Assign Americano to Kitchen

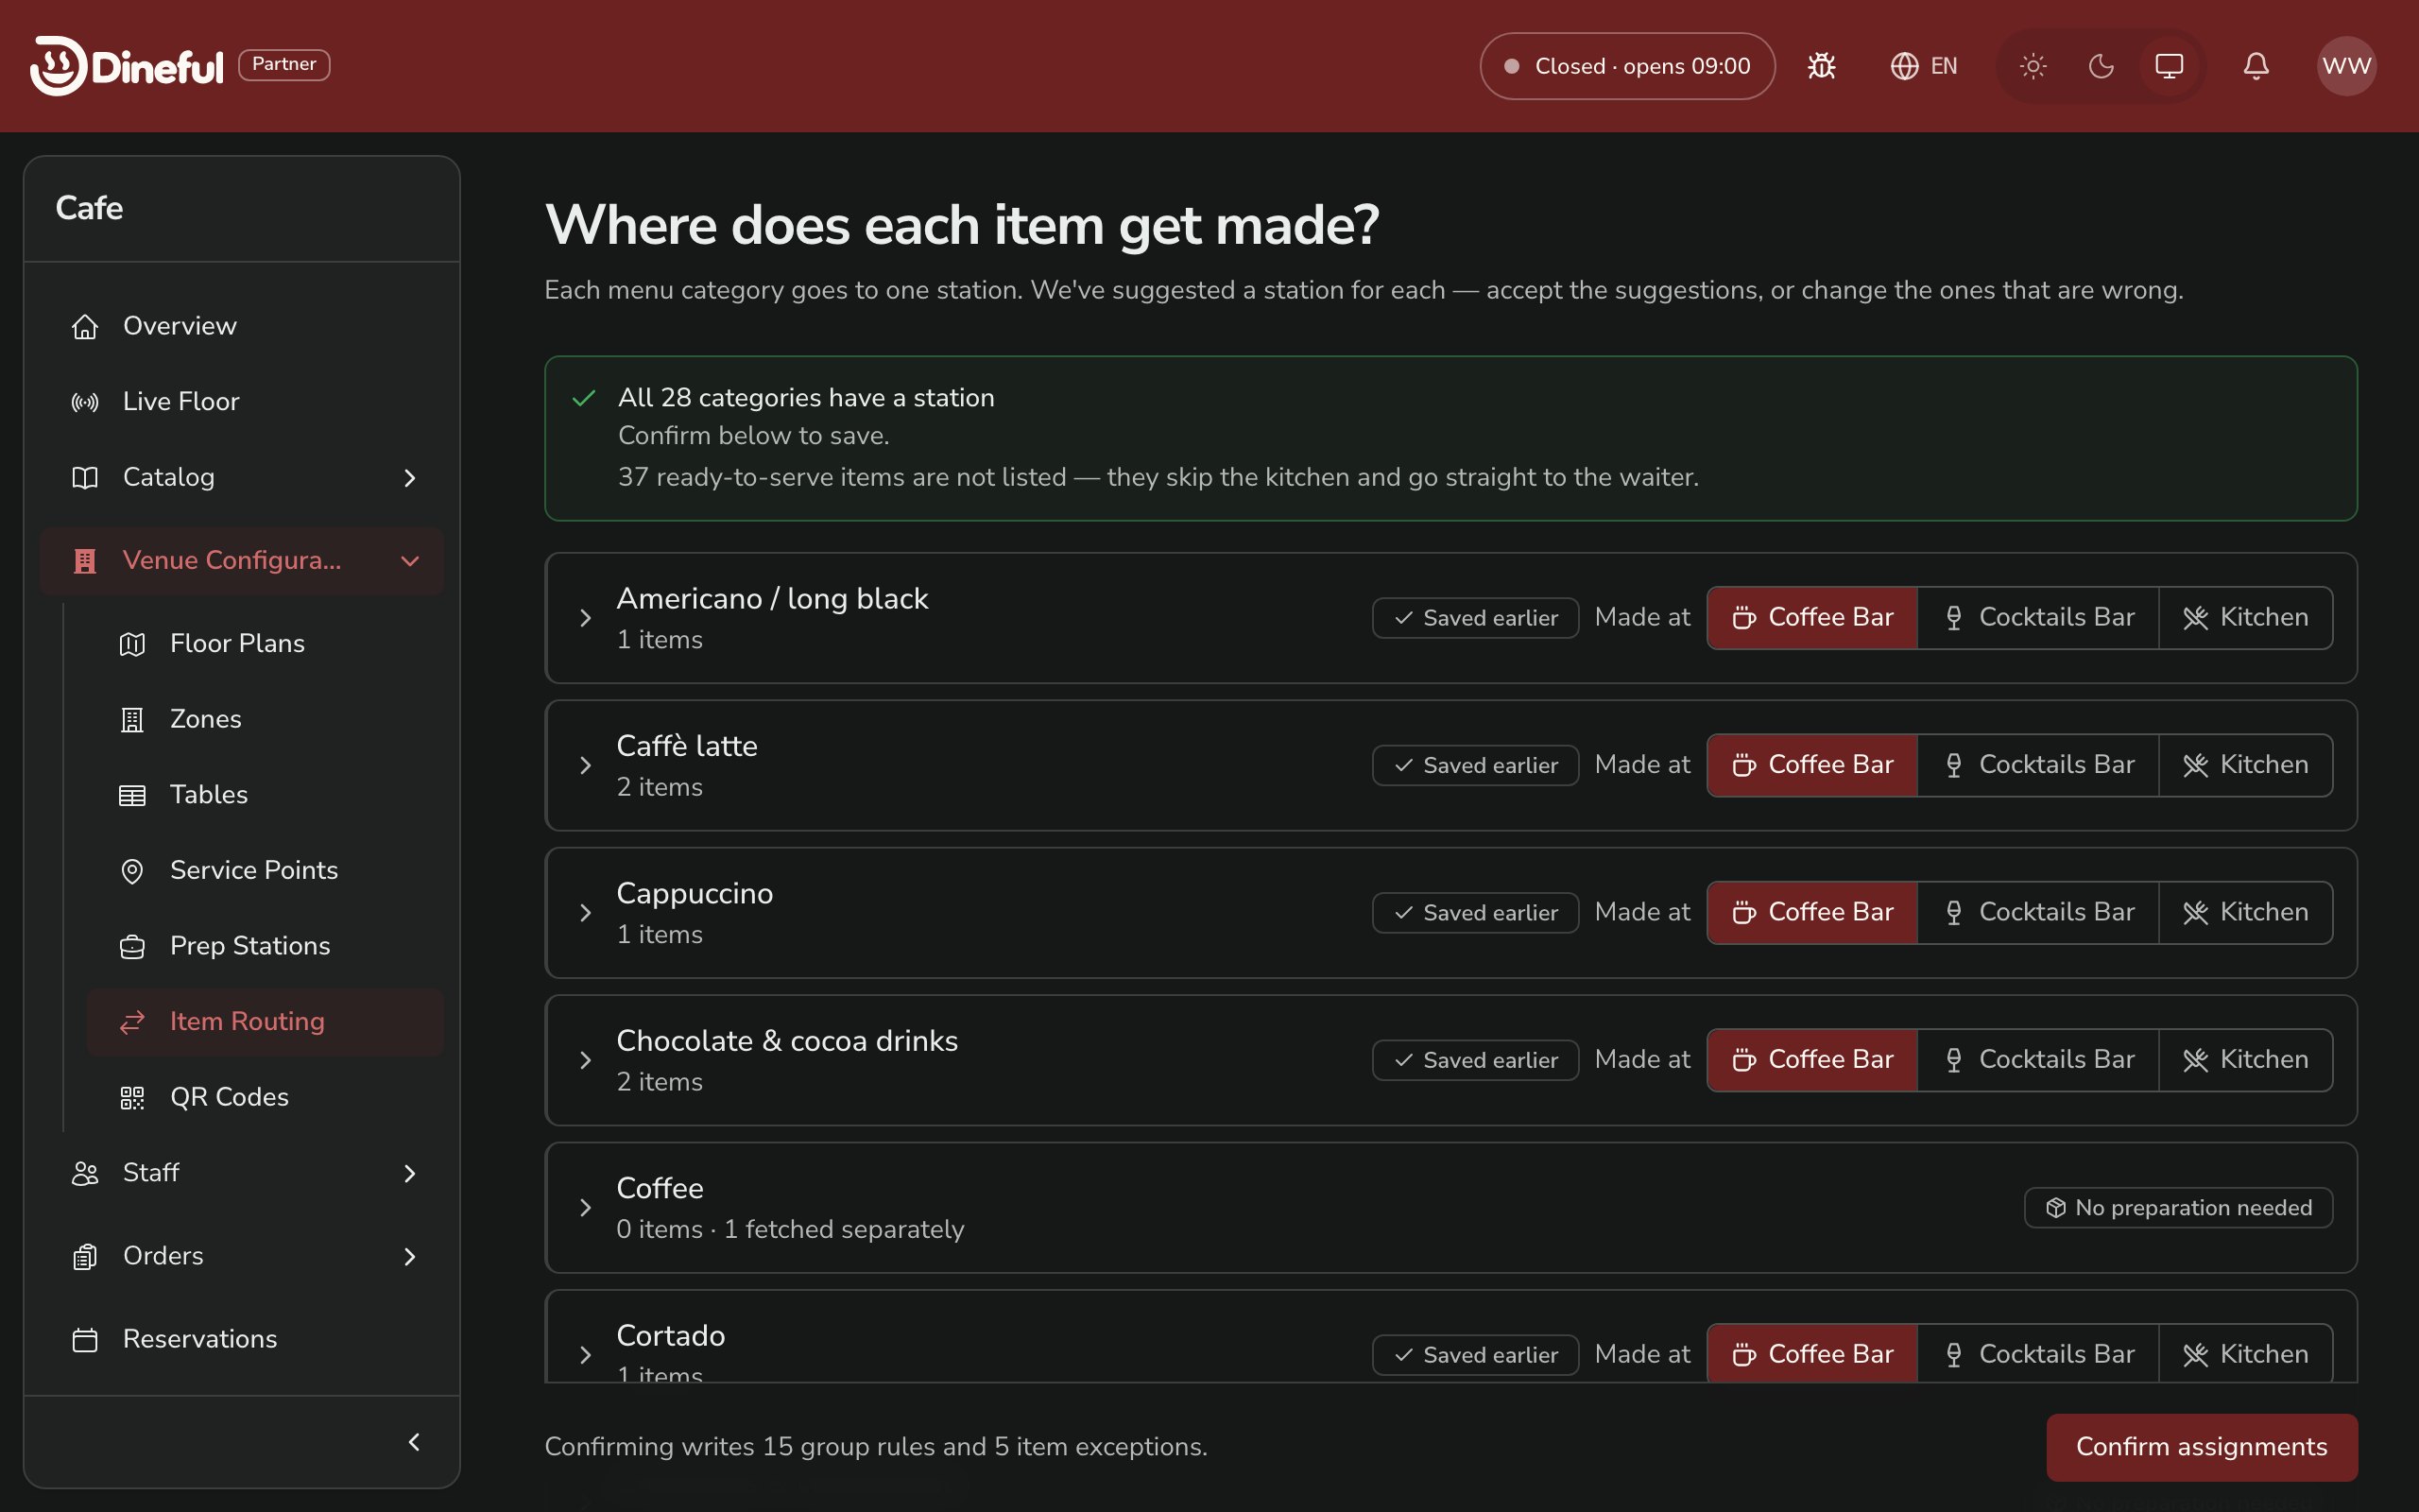[x=2246, y=618]
